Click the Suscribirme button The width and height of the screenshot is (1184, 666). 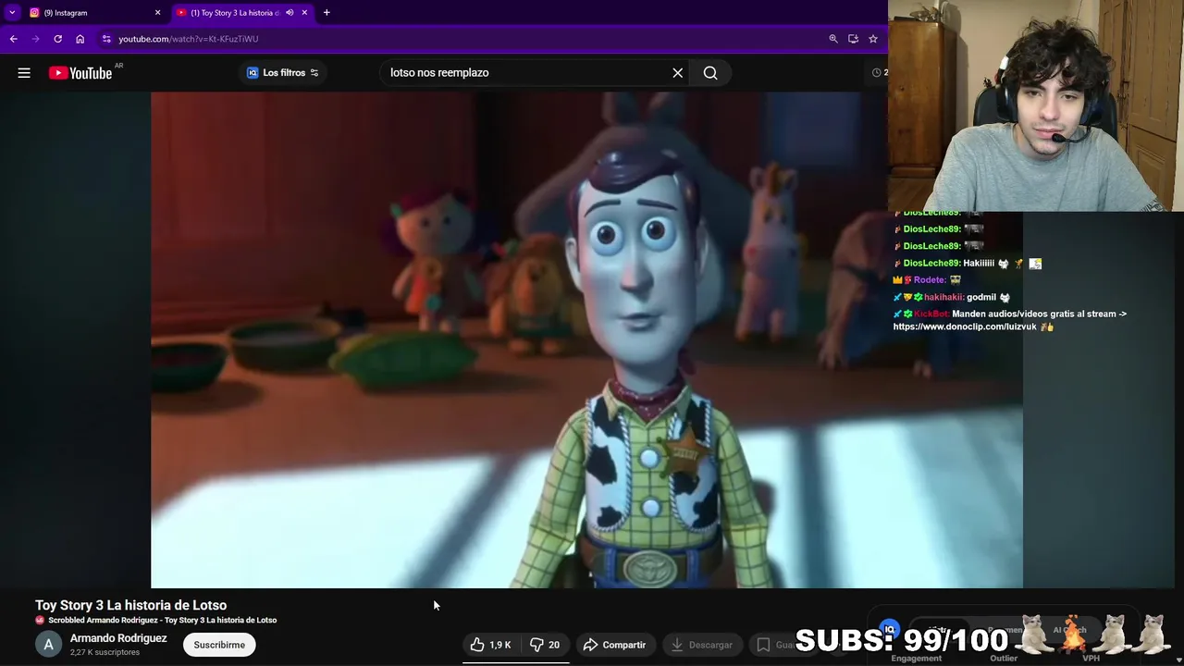219,645
